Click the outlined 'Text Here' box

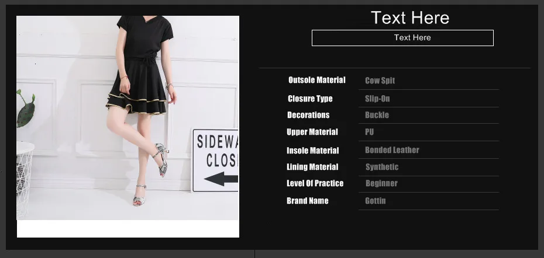pyautogui.click(x=402, y=38)
